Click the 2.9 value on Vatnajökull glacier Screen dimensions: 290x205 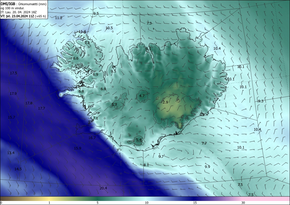point(165,102)
